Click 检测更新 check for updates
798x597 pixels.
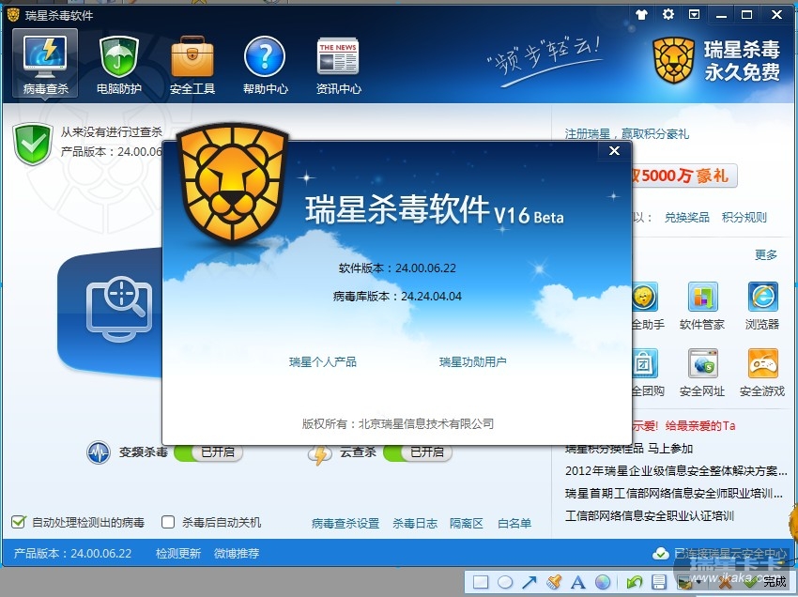pos(178,553)
